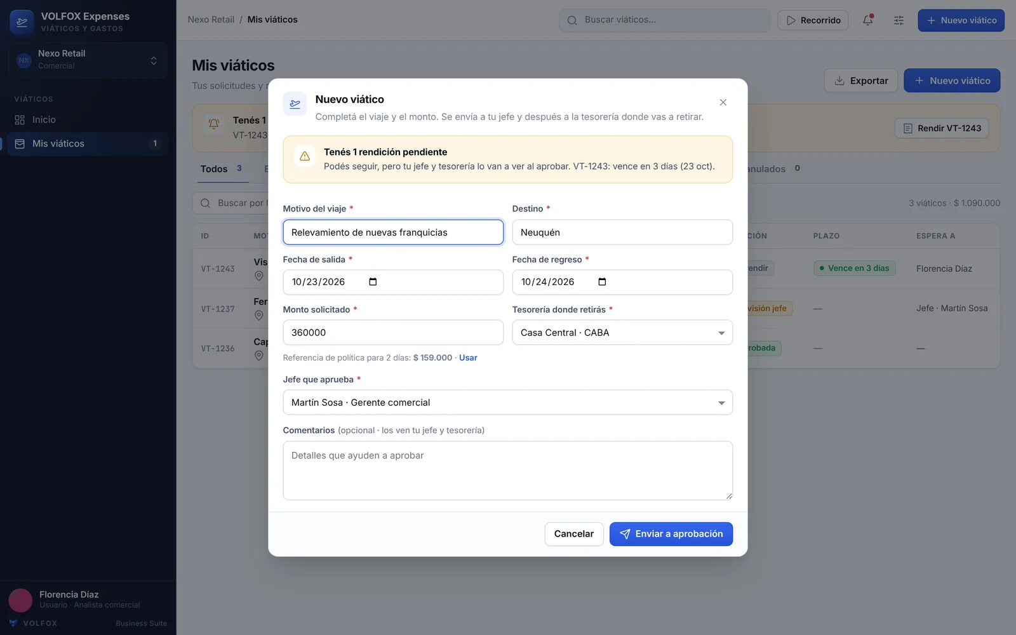Open calendar picker for Fecha de salida

[x=373, y=282]
